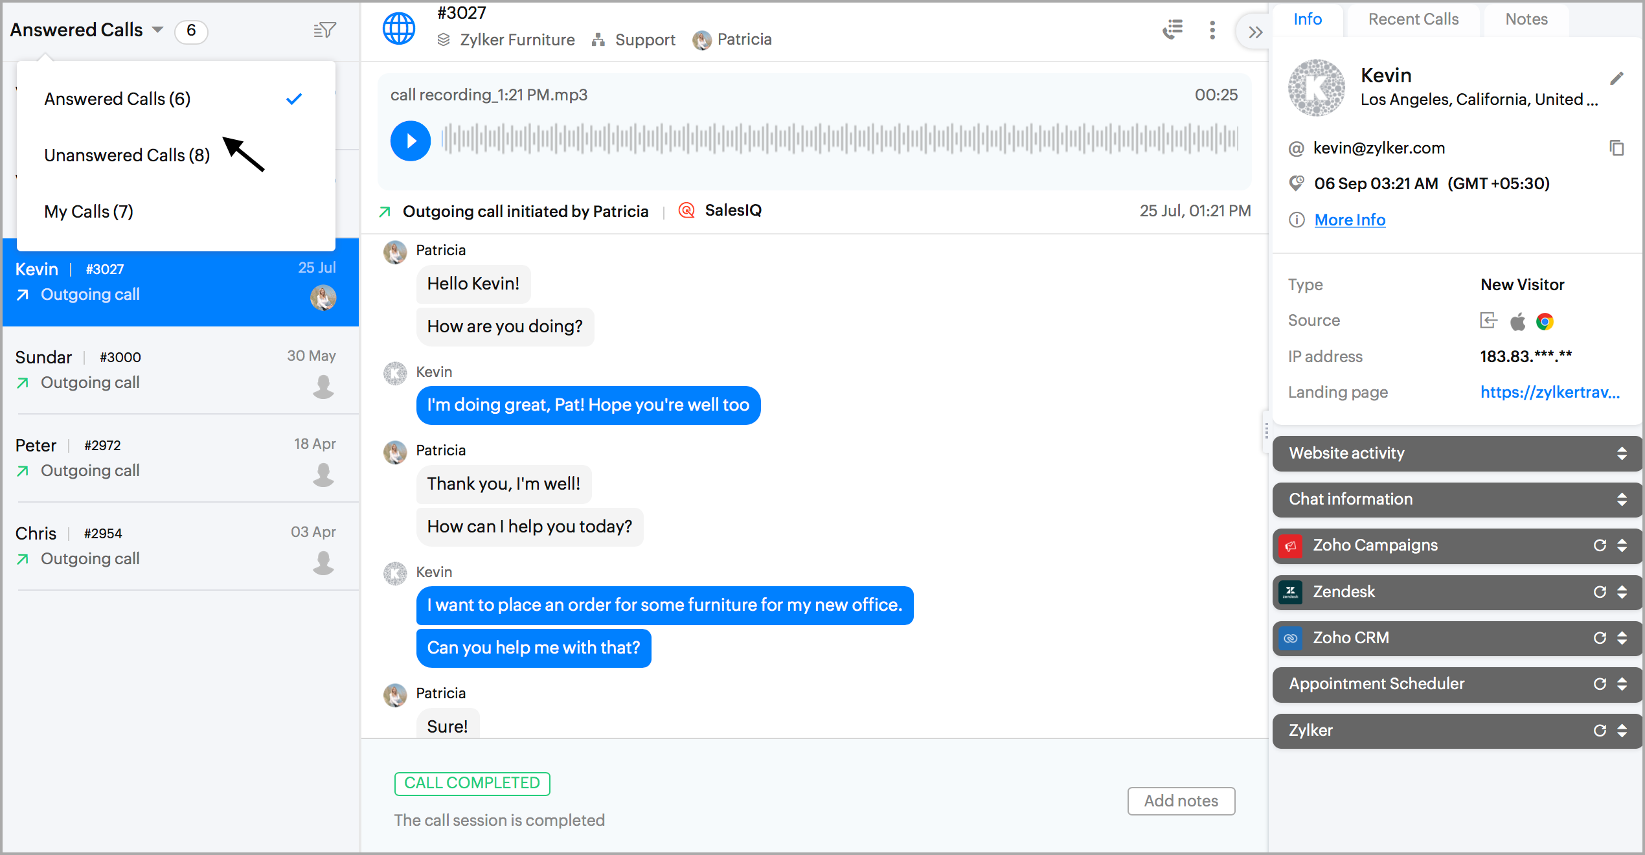Switch to the Recent Calls tab

click(x=1413, y=19)
